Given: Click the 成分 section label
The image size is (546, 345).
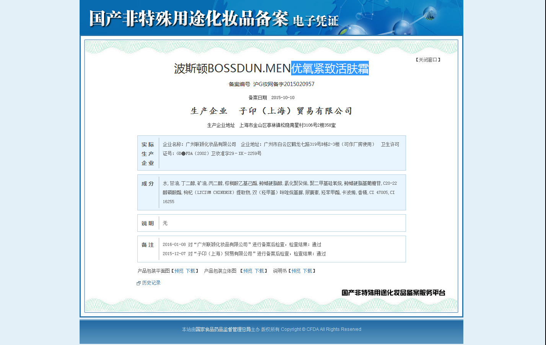Looking at the screenshot, I should (148, 184).
